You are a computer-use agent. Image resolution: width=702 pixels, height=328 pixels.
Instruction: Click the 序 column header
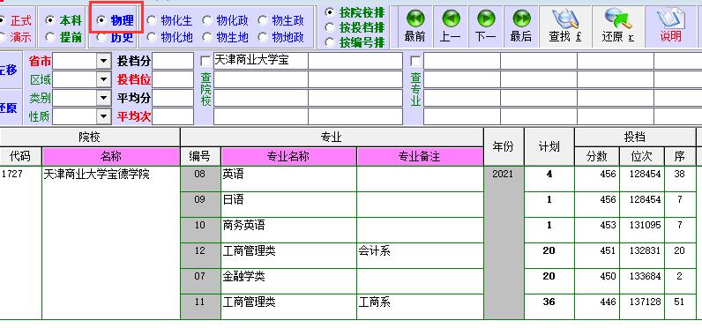[680, 156]
